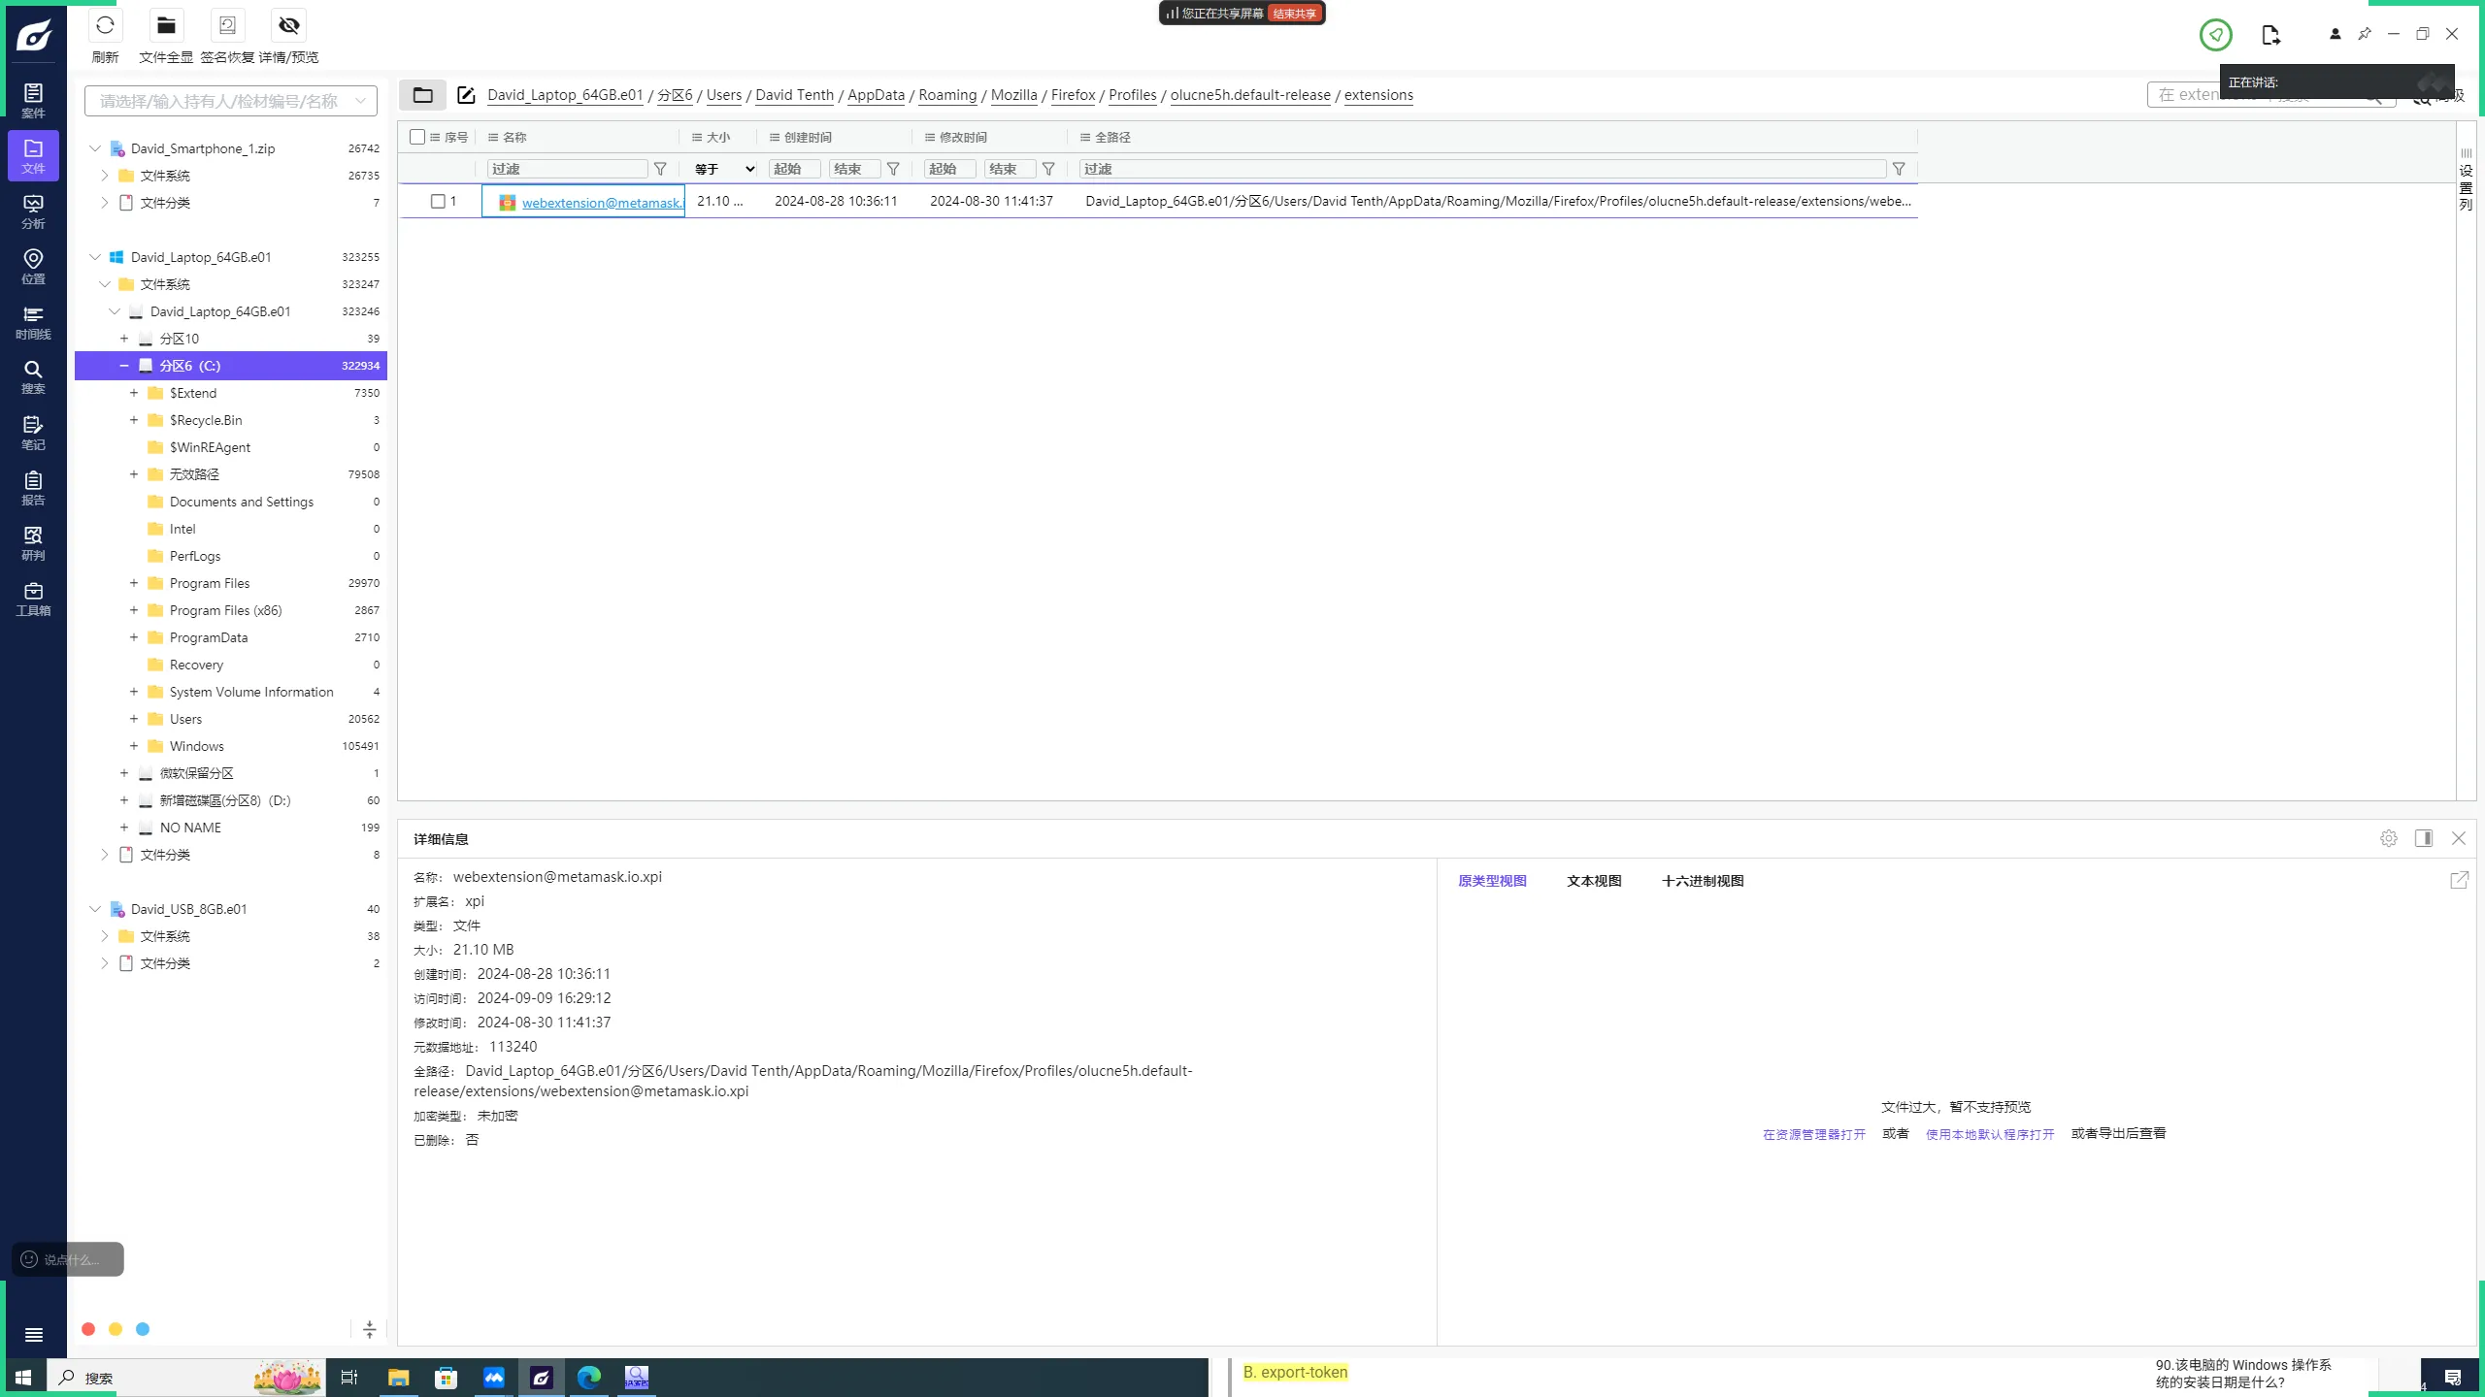Toggle the select-all header checkbox
Viewport: 2485px width, 1397px height.
pos(417,137)
